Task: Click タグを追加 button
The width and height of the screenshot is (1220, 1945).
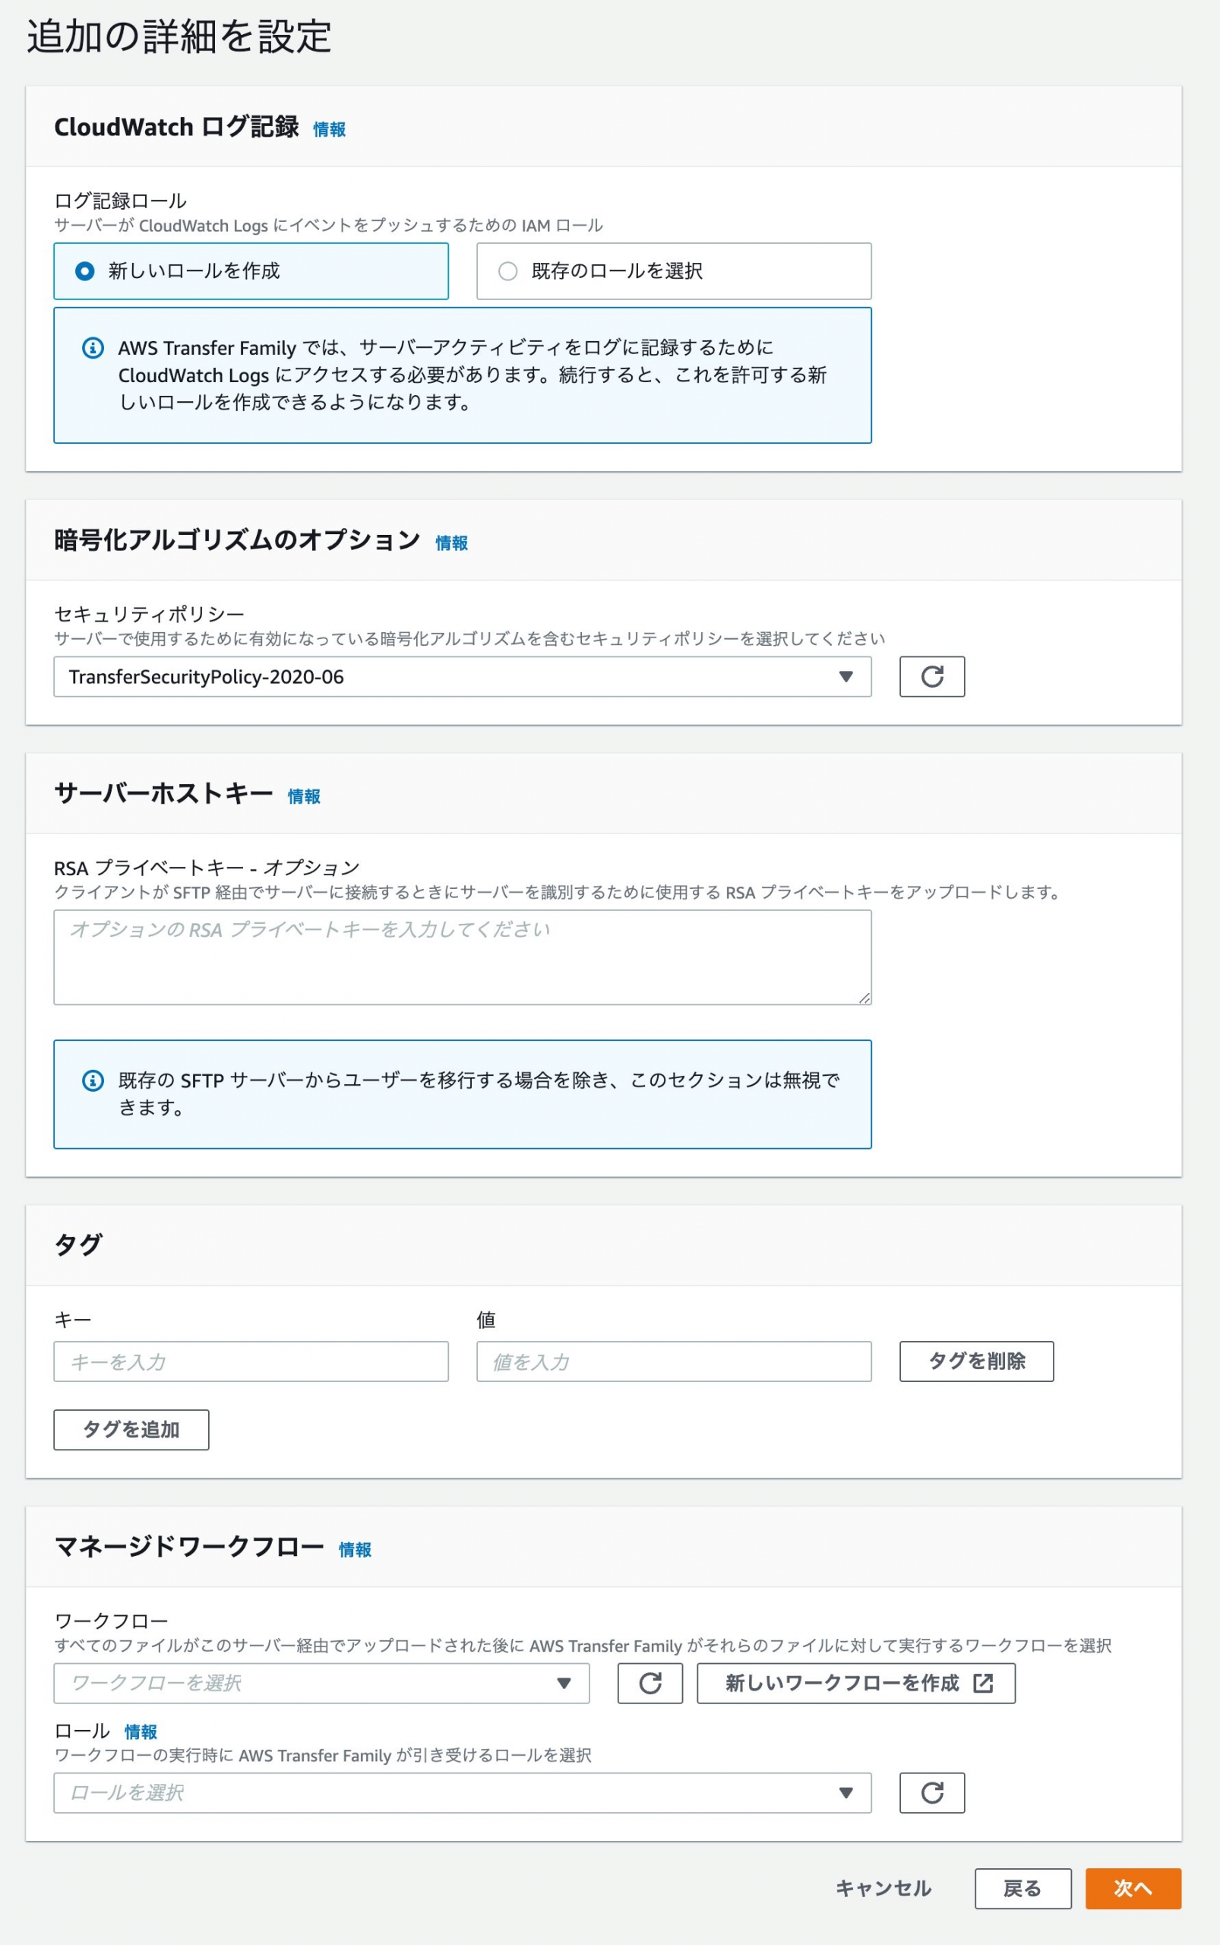Action: (131, 1429)
